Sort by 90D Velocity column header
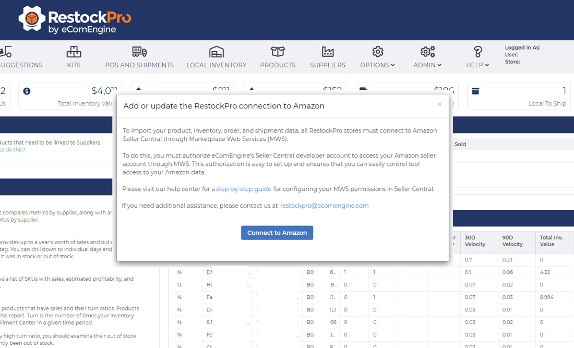574x348 pixels. [x=512, y=241]
